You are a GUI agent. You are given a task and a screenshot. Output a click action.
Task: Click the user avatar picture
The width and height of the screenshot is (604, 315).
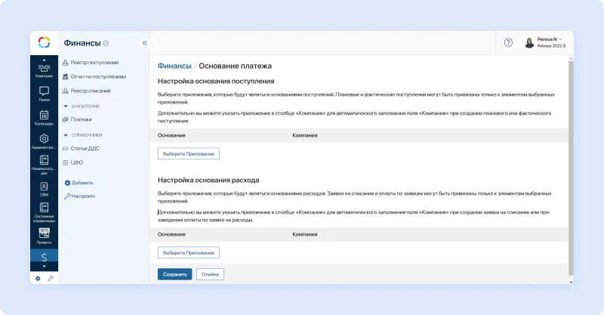point(530,42)
